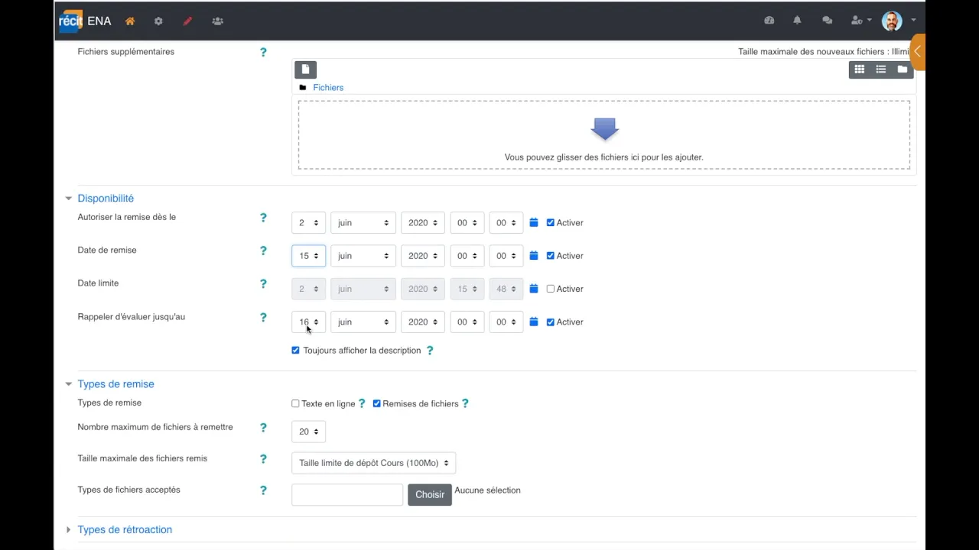Open the messages chat icon

(827, 21)
